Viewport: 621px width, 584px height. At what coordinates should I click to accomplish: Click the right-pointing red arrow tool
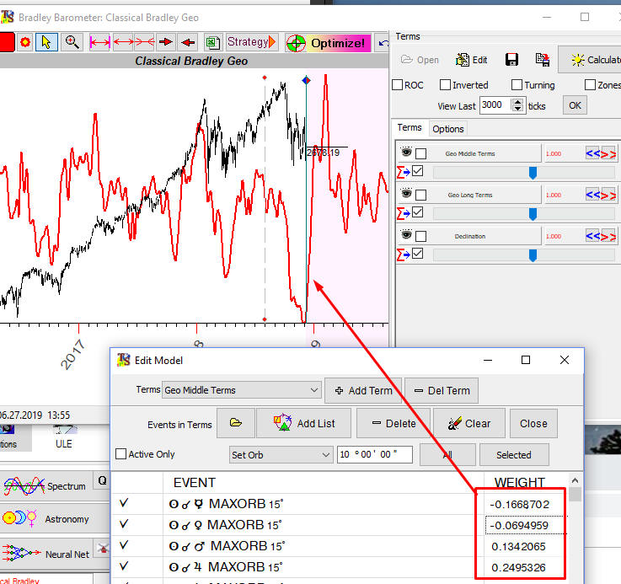166,42
